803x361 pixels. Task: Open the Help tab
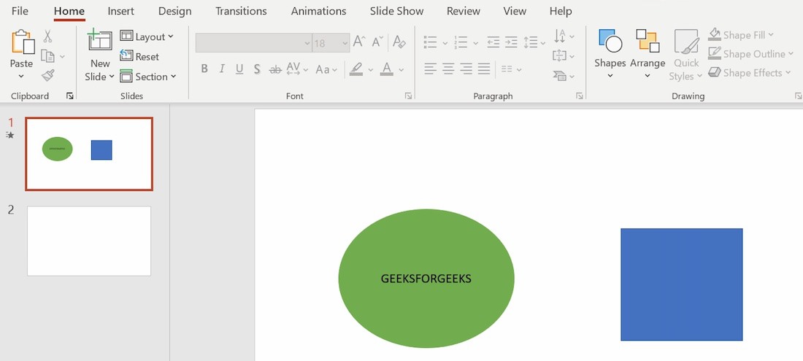coord(560,11)
